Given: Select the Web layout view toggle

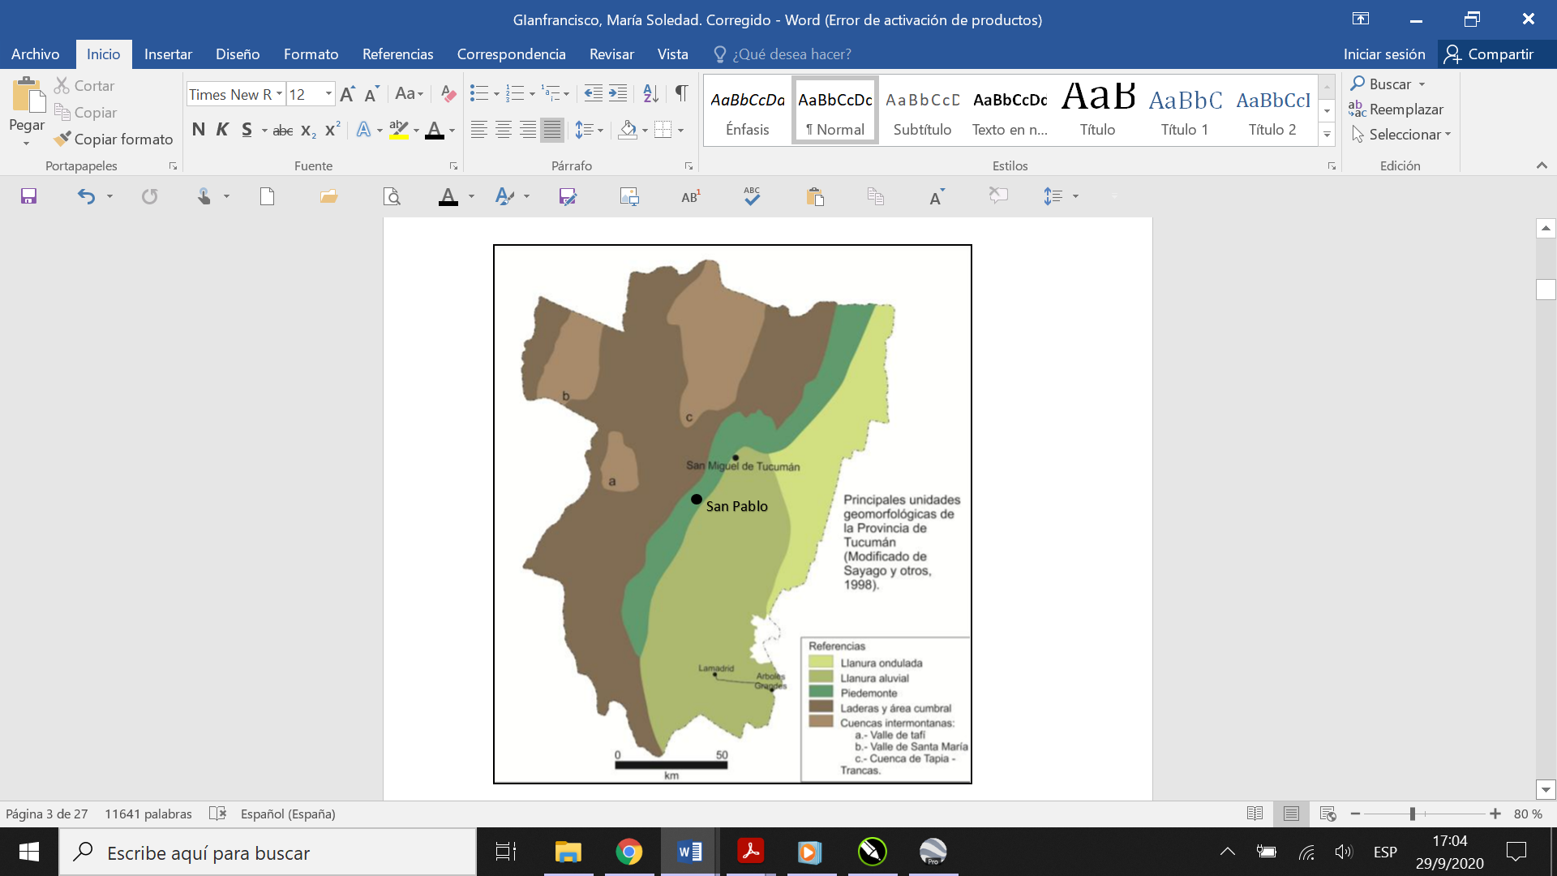Looking at the screenshot, I should pyautogui.click(x=1328, y=814).
